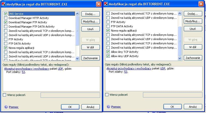Image resolution: width=206 pixels, height=113 pixels.
Task: Toggle Wiersz poleceń checkbox in left dialog
Action: 5,95
